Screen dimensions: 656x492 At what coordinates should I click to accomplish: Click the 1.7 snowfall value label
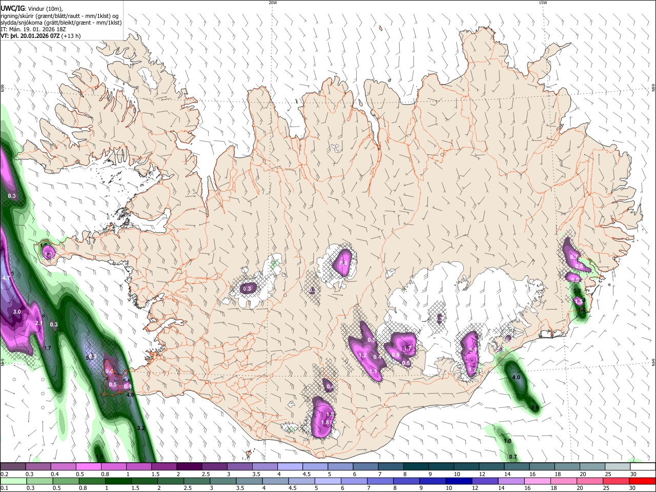pyautogui.click(x=408, y=348)
